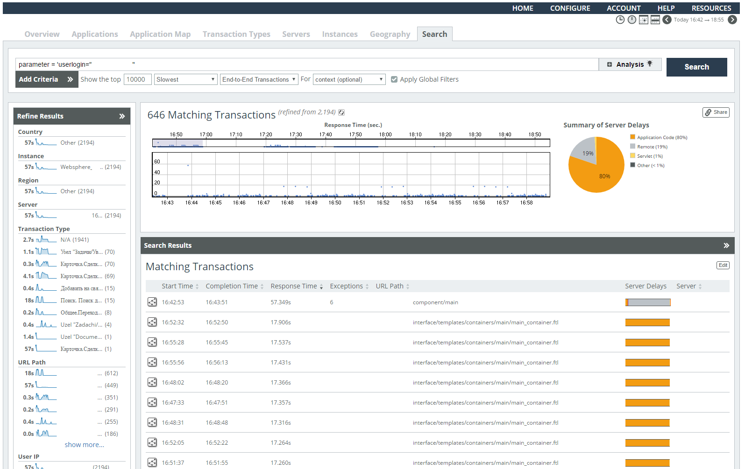Open the RESOURCES menu
Screen dimensions: 745x469
(711, 8)
